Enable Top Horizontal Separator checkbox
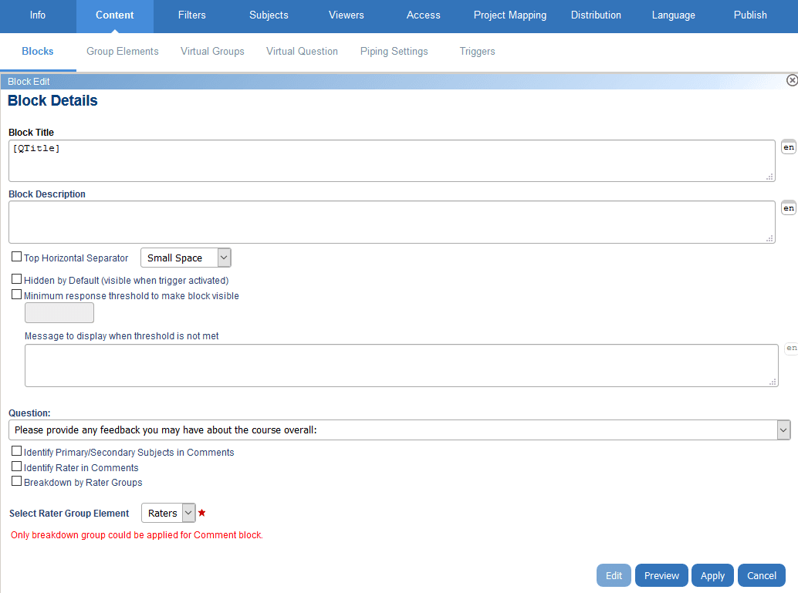This screenshot has width=798, height=593. tap(17, 257)
